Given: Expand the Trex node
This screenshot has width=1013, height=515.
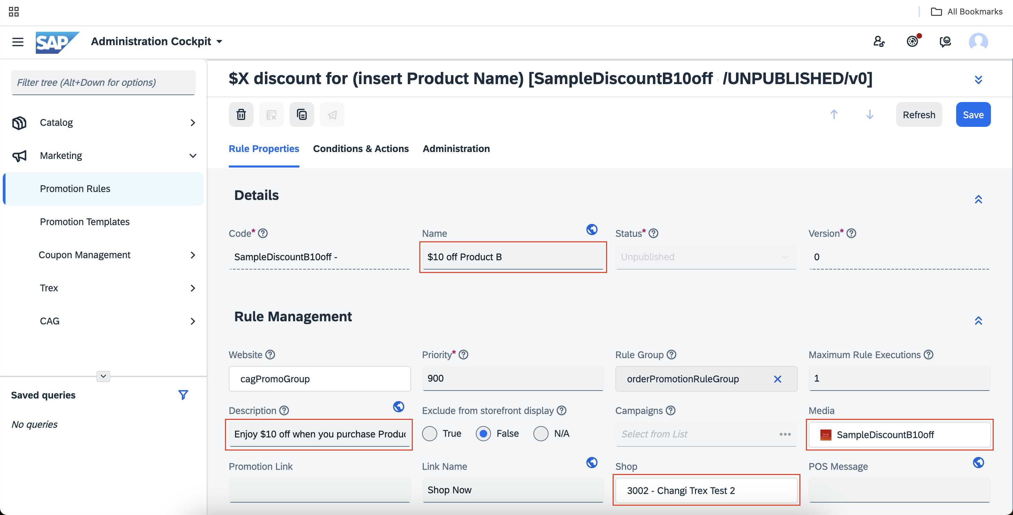Looking at the screenshot, I should coord(193,288).
